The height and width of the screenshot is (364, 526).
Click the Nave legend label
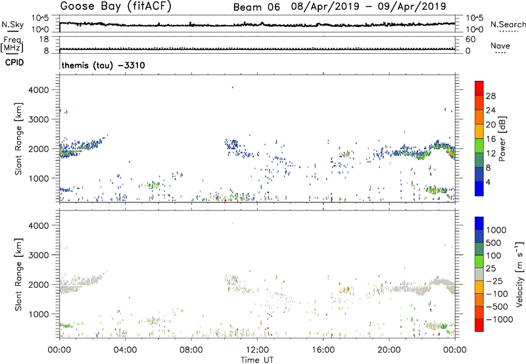tap(500, 46)
